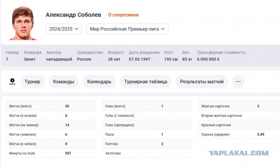Click the Матчи (на замену) value 14
Viewport: 280px width, 166px height.
67,125
